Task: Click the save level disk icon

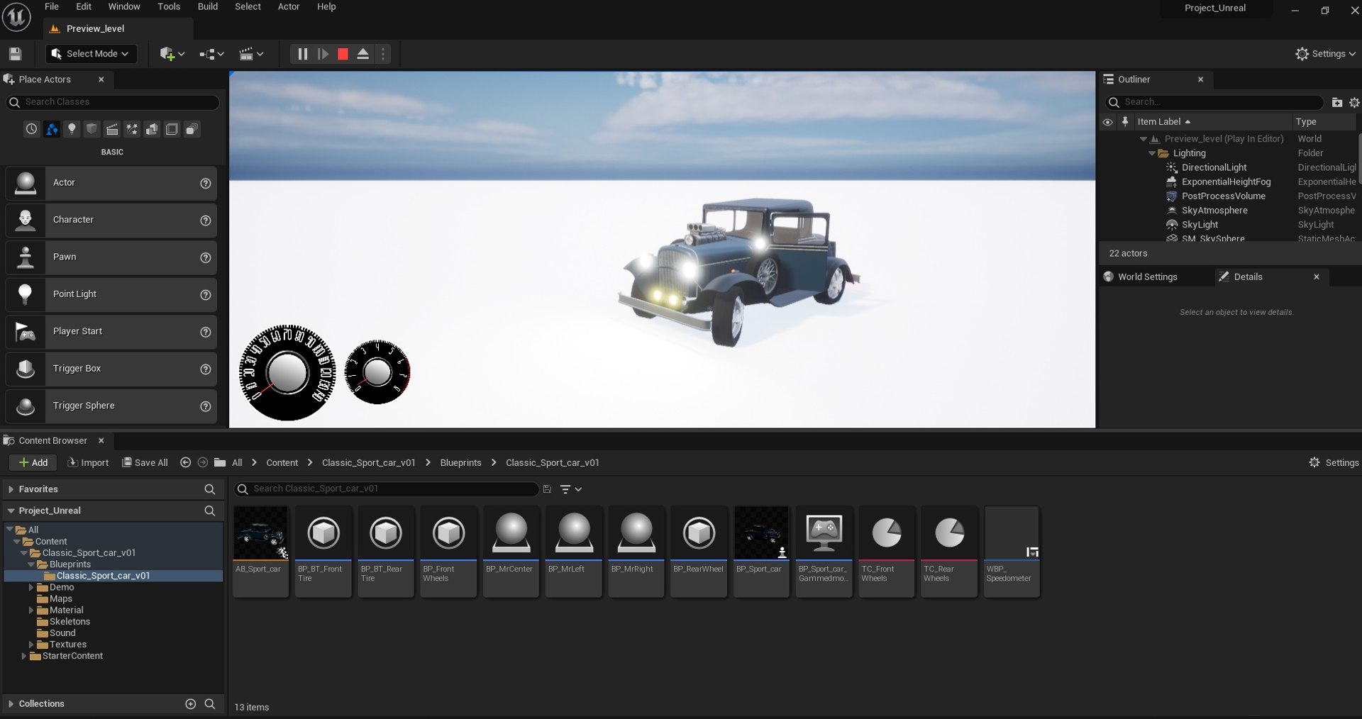Action: tap(16, 54)
